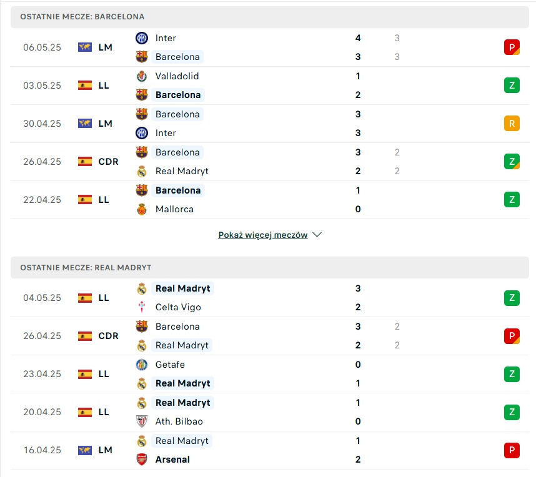The image size is (536, 477).
Task: Click the red P loss badge for Inter match
Action: click(x=512, y=47)
